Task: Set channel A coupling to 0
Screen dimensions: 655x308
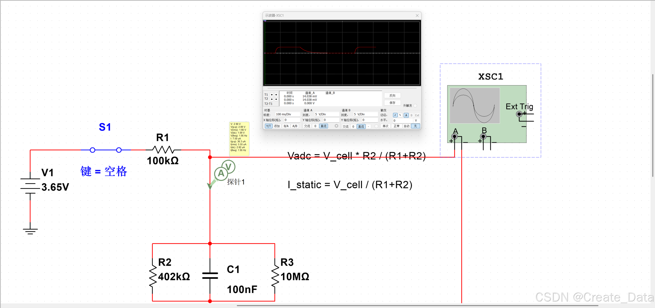Action: pos(315,126)
